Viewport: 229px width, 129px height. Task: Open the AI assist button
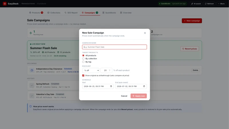196,4
